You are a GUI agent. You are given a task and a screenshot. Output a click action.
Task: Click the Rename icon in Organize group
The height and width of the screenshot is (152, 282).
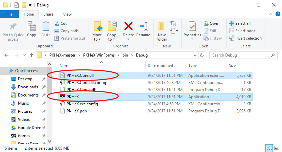pyautogui.click(x=143, y=26)
